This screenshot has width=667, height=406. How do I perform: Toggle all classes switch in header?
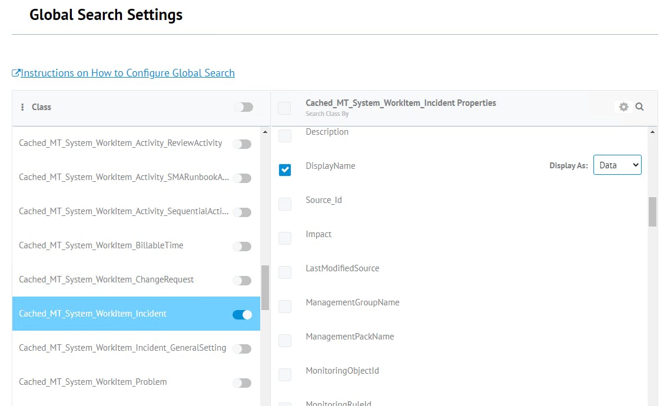point(243,107)
